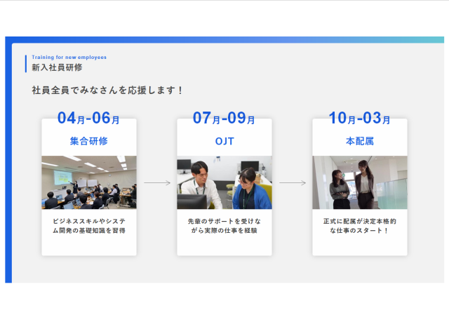Click the 04月-06月 period label

[x=89, y=119]
